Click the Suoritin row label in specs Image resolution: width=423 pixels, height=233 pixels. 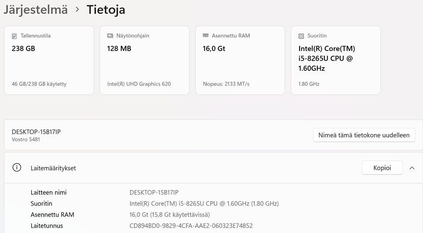pos(41,204)
